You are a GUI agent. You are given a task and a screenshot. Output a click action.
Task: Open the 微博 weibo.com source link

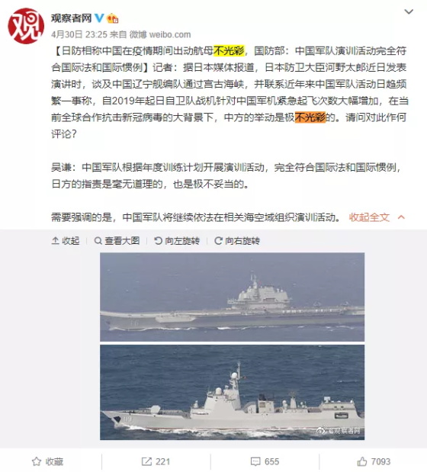point(160,34)
